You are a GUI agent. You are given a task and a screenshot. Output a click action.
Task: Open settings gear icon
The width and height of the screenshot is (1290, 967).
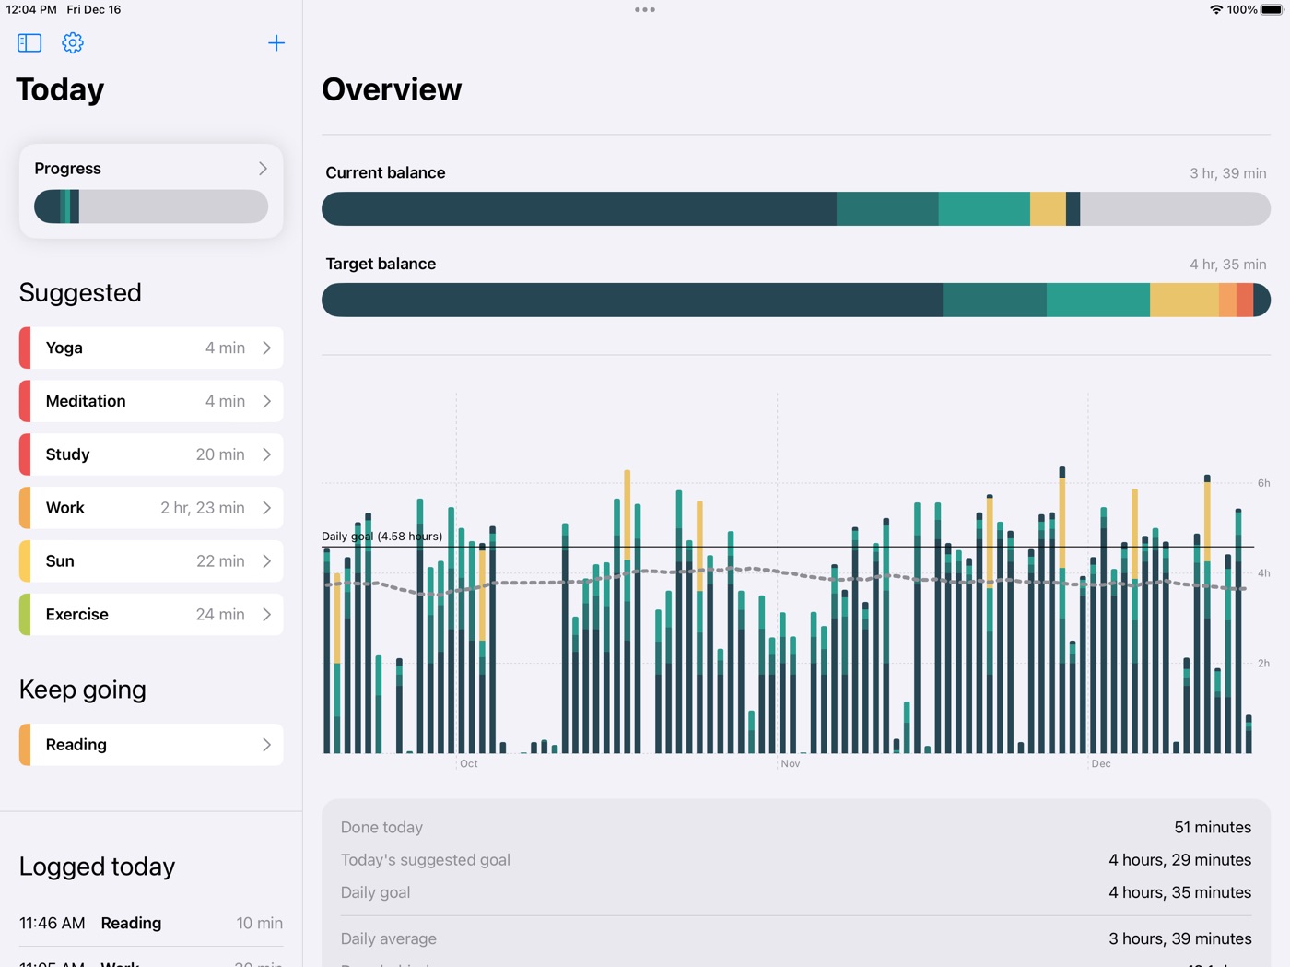tap(73, 43)
